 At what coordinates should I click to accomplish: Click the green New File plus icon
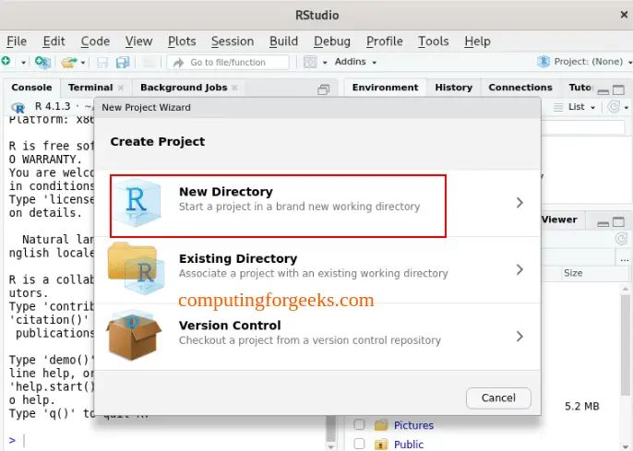coord(6,61)
